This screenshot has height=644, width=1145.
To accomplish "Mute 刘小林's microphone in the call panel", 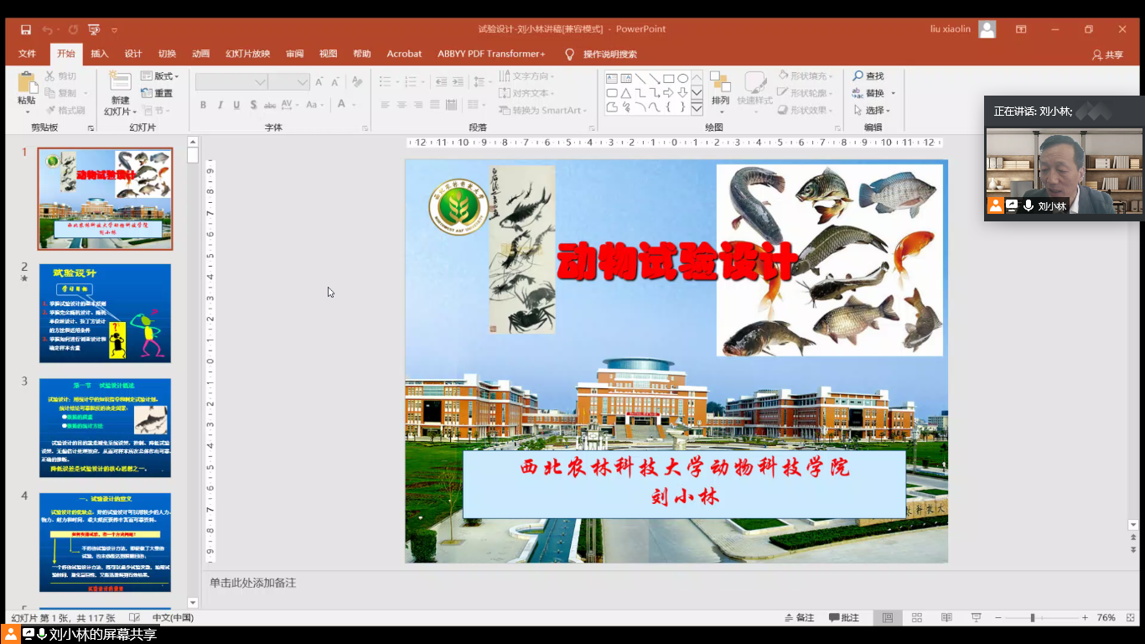I will click(1028, 205).
